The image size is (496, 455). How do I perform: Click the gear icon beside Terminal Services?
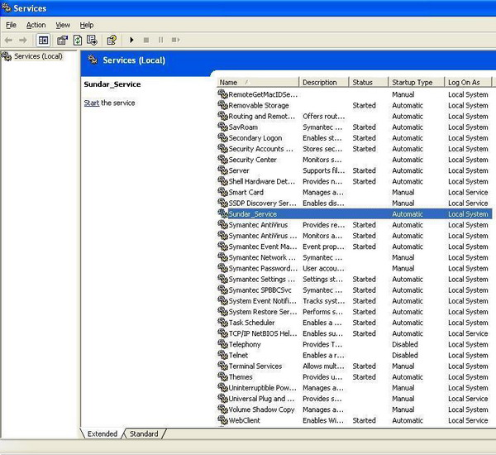pyautogui.click(x=222, y=366)
